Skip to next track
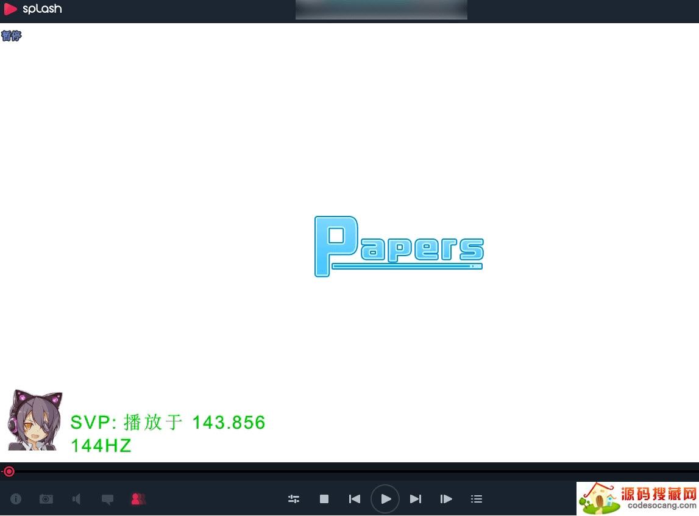 tap(416, 498)
